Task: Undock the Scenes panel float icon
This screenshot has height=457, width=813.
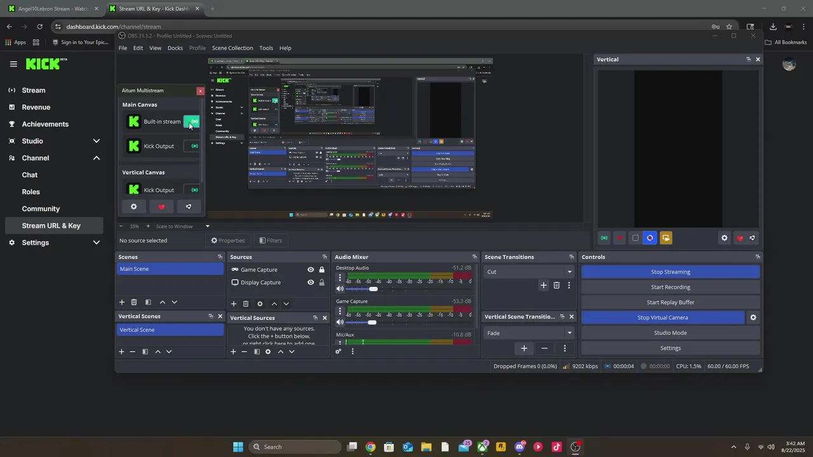Action: 220,257
